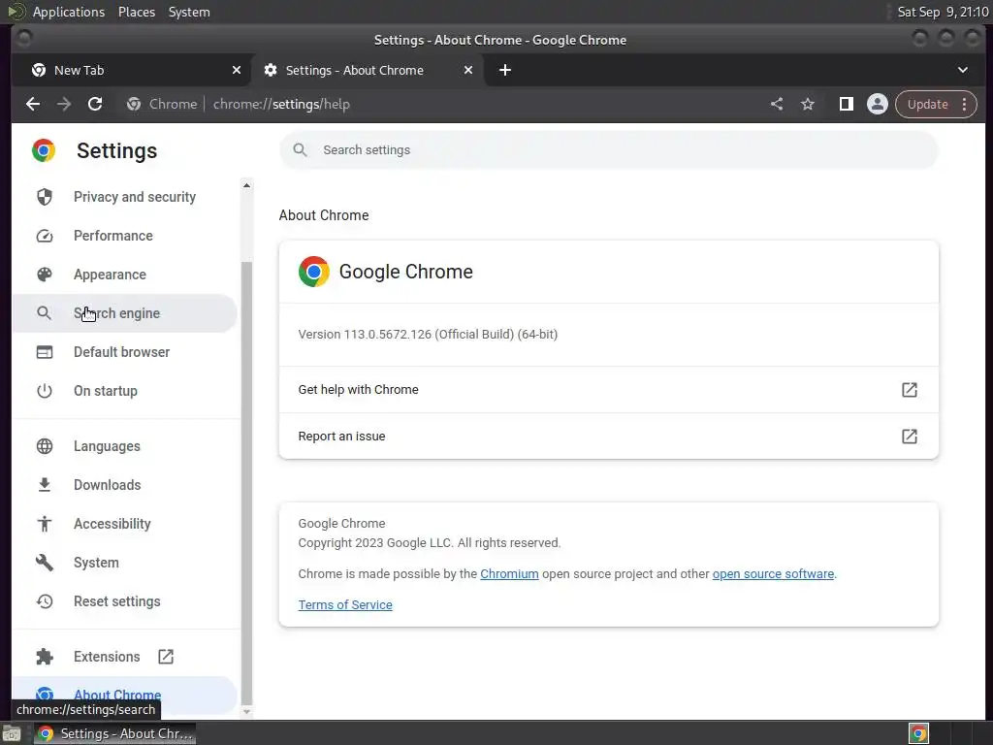Follow the open source software link

(x=773, y=574)
